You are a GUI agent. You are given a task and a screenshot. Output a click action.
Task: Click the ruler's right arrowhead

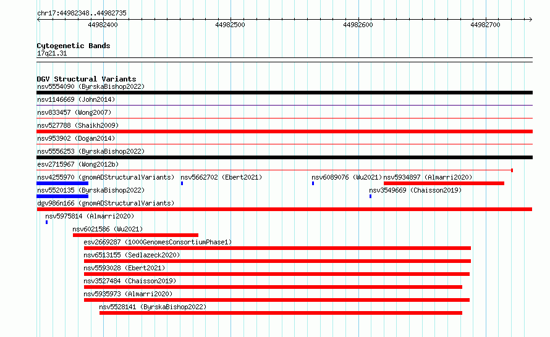pos(530,19)
